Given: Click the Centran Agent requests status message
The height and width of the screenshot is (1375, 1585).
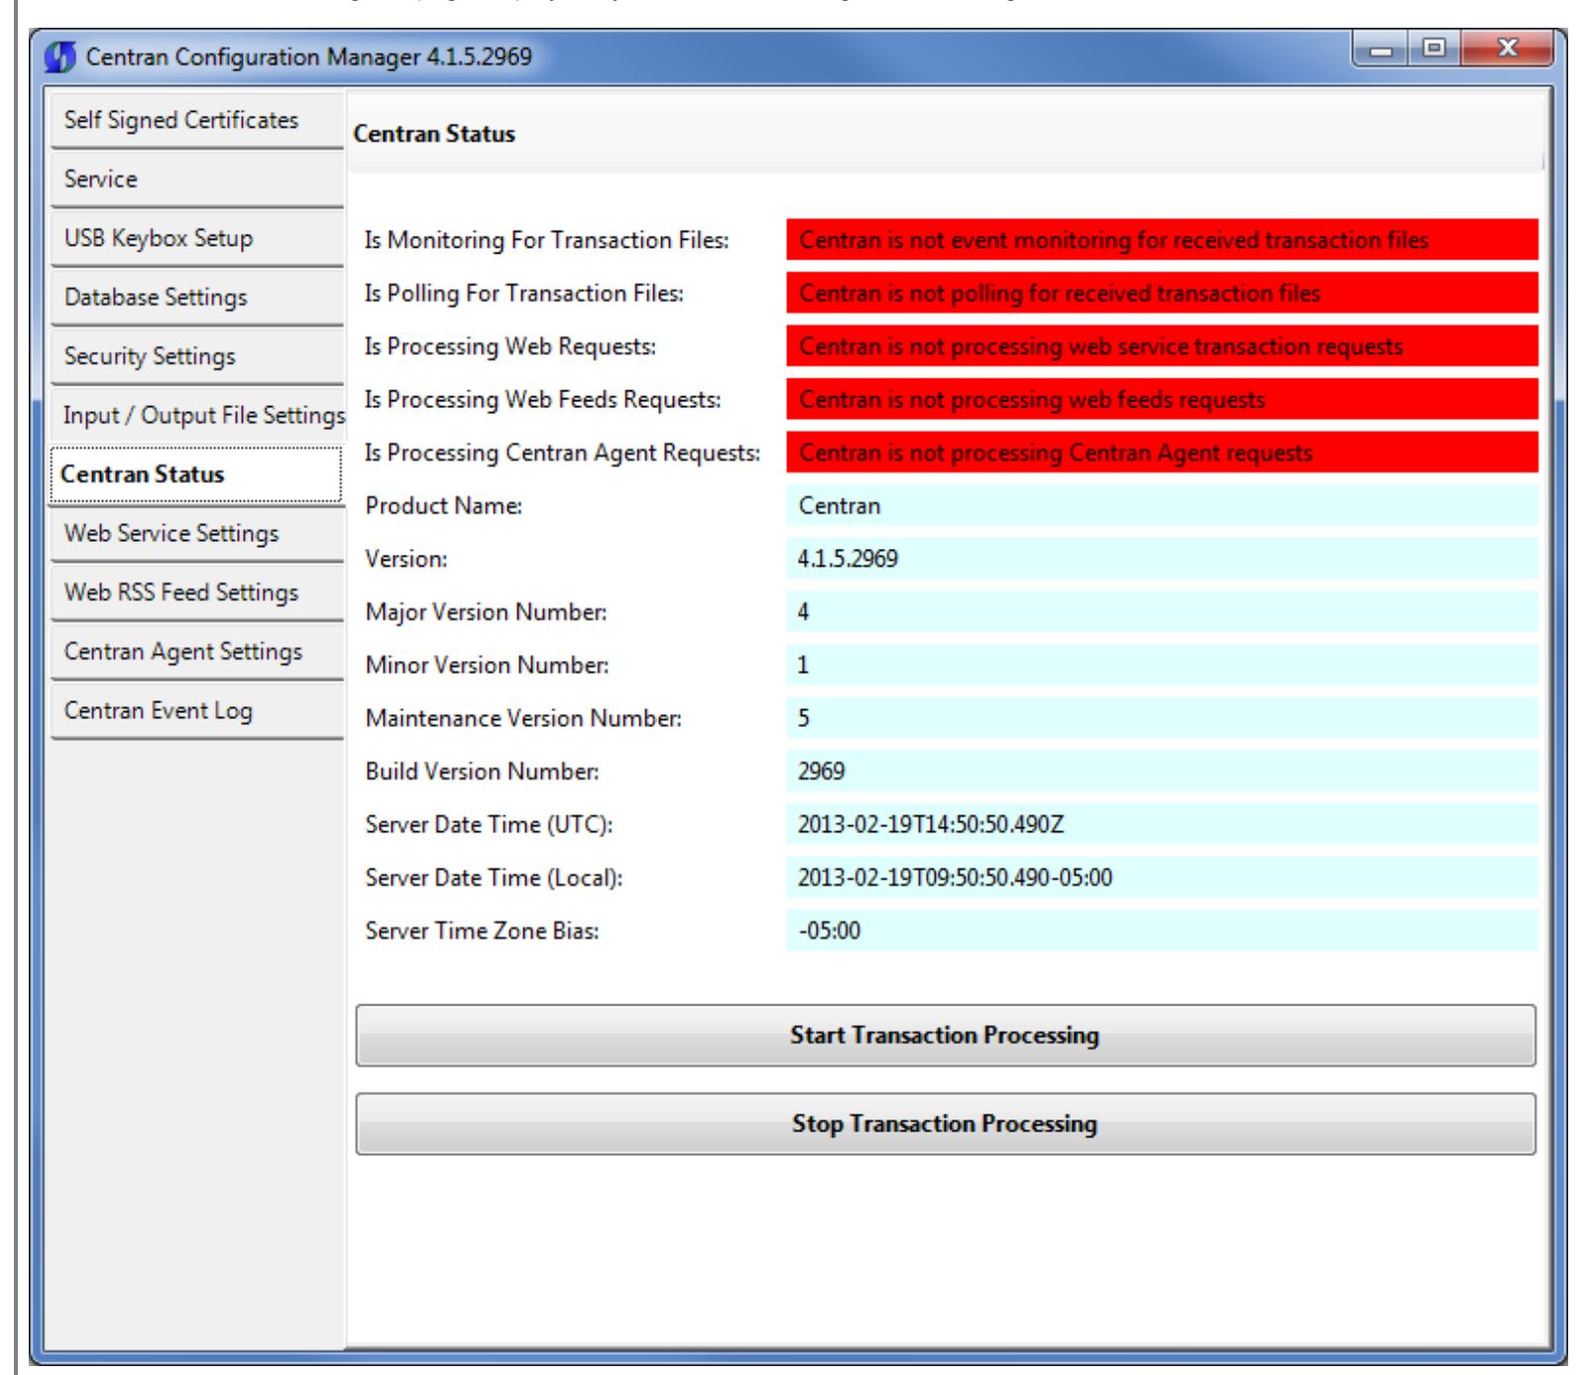Looking at the screenshot, I should (1163, 453).
